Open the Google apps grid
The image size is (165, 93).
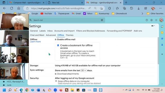(x=156, y=20)
